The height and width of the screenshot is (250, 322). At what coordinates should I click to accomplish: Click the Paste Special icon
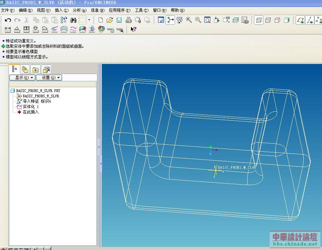55,20
